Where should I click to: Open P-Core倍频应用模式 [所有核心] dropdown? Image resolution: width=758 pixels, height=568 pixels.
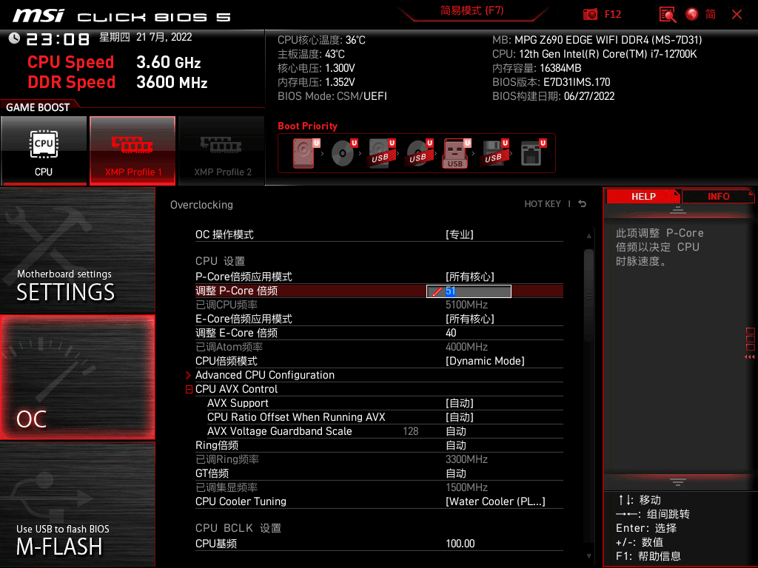click(470, 277)
